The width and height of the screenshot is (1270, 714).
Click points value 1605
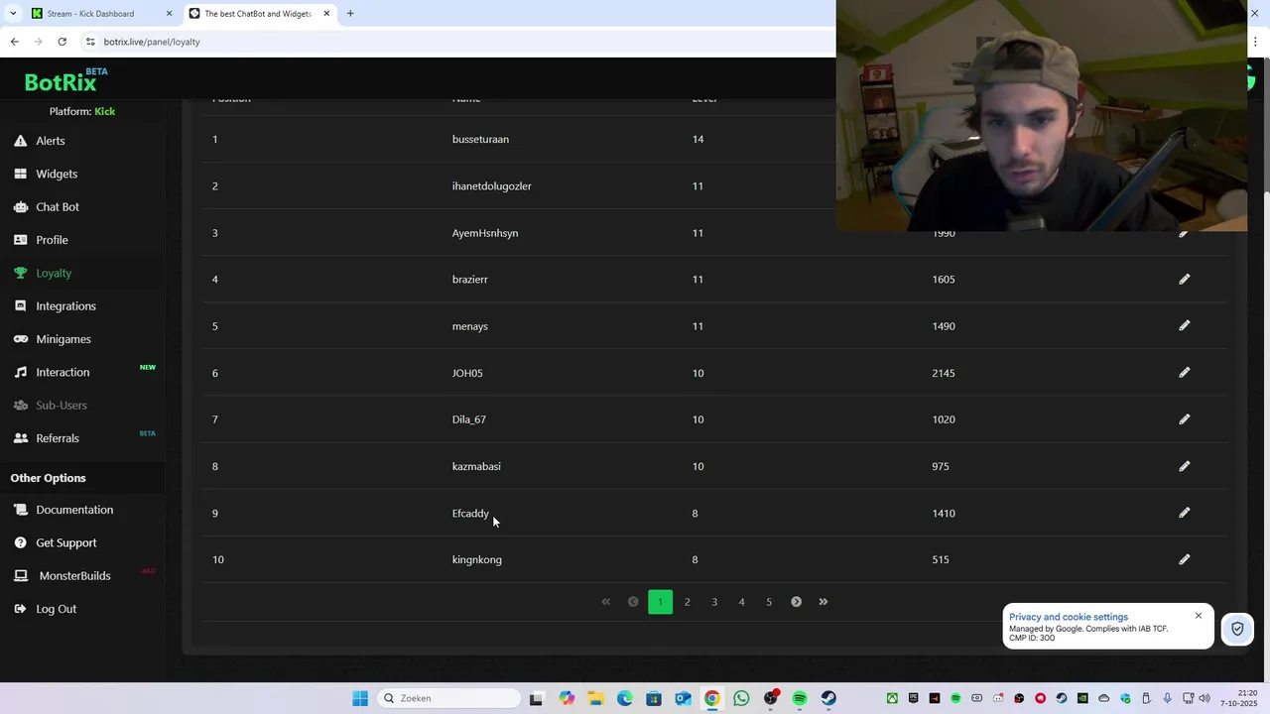pyautogui.click(x=944, y=280)
